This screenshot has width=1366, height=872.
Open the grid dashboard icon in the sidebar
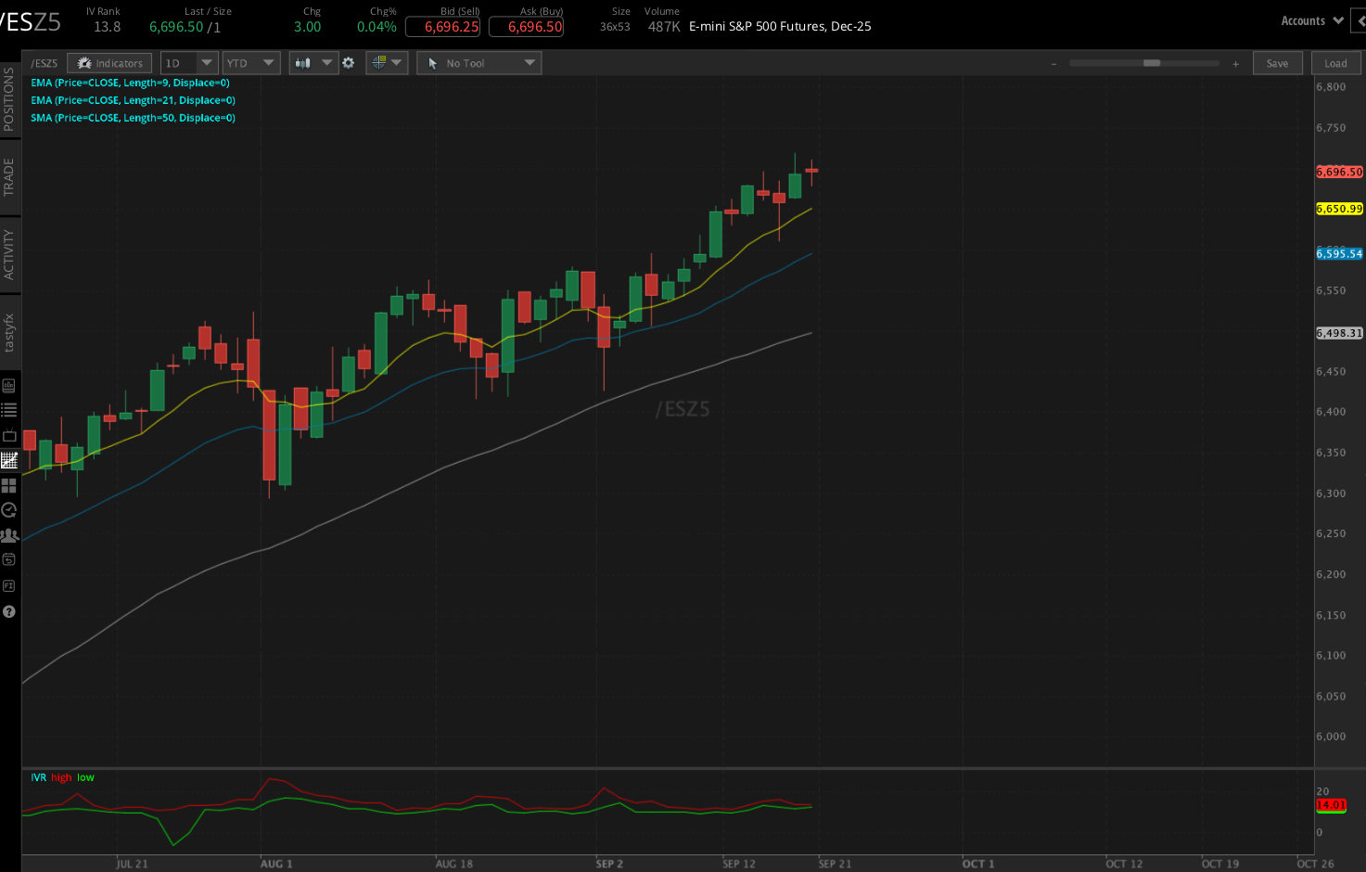(9, 484)
